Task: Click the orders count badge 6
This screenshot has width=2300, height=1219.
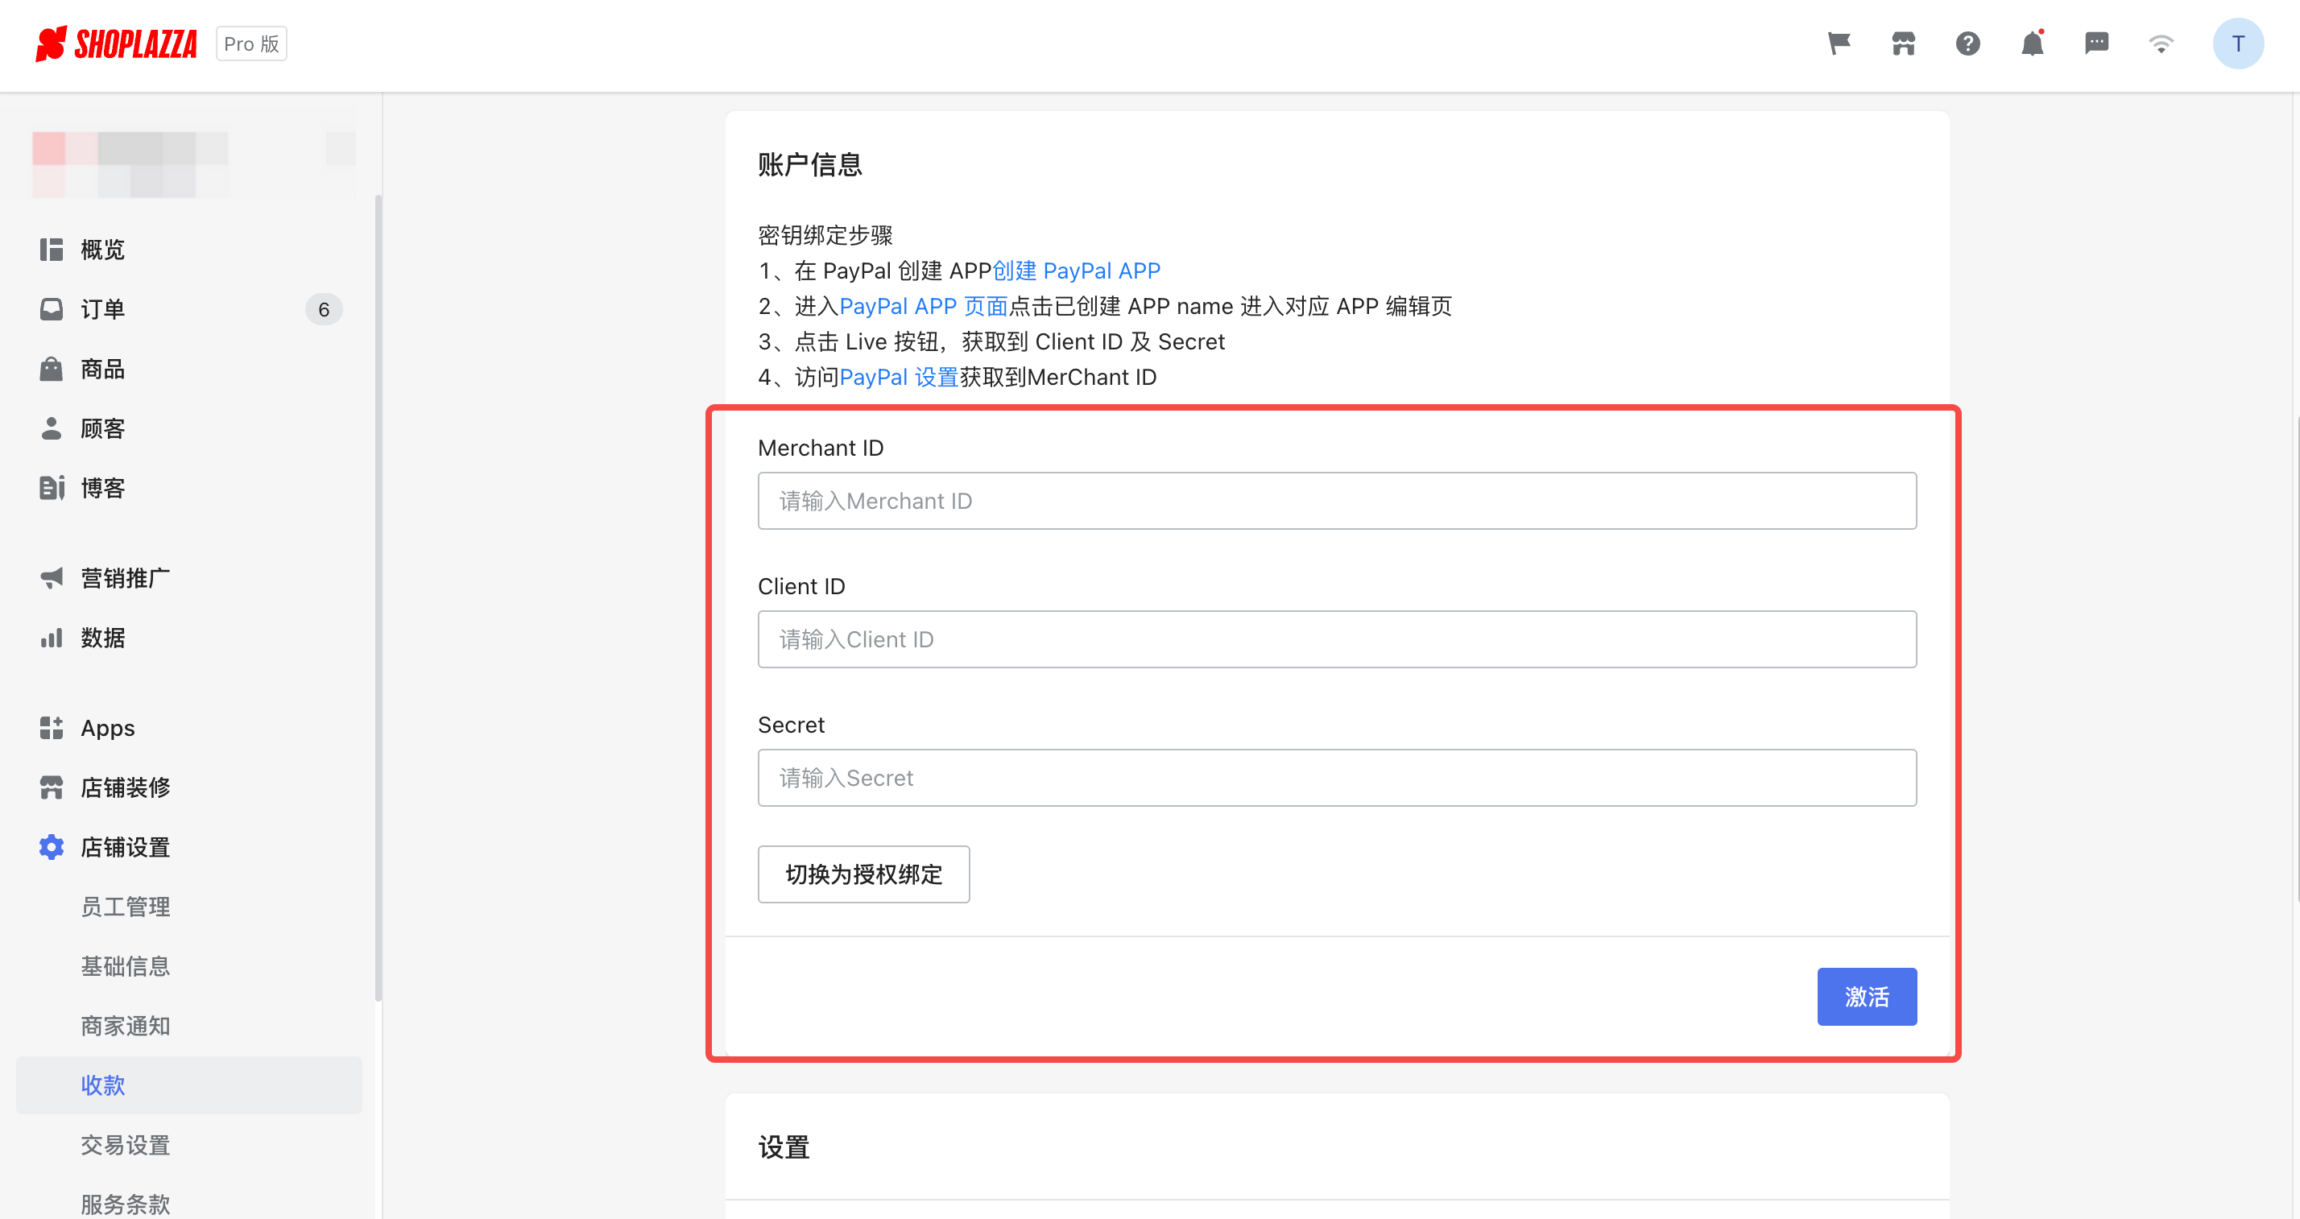Action: pos(323,310)
